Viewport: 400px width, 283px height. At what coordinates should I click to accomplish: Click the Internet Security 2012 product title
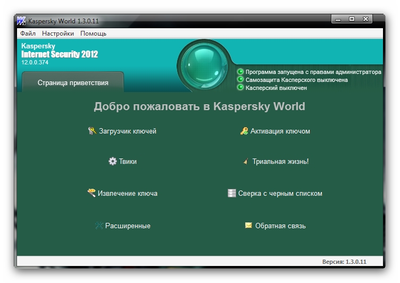tap(60, 54)
